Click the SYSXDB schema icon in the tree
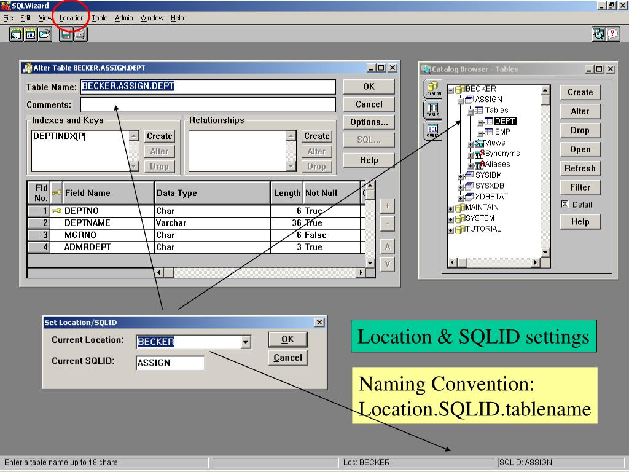This screenshot has width=629, height=472. coord(469,186)
